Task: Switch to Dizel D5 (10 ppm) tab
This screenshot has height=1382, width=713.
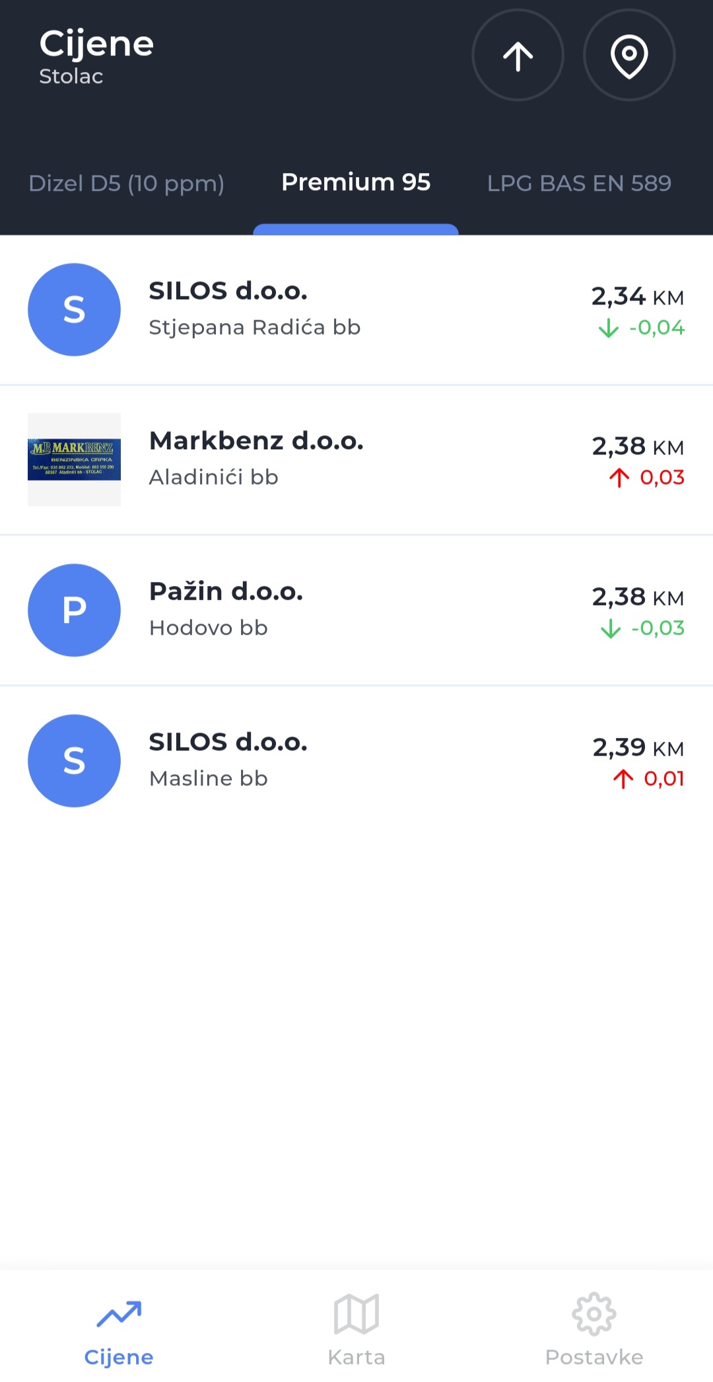Action: pos(127,183)
